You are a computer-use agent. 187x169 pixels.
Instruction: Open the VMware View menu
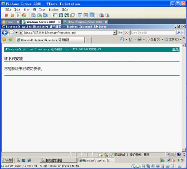[26, 10]
